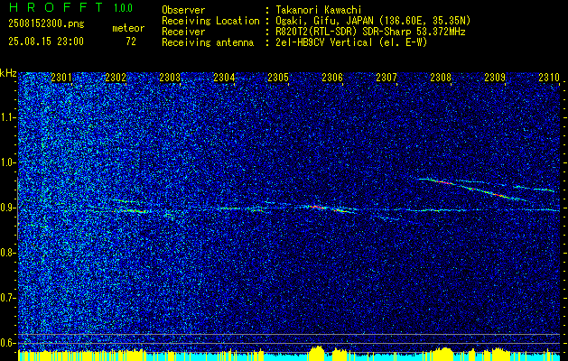Viewport: 568px width, 361px height.
Task: Click the meteor count 72
Action: [131, 42]
